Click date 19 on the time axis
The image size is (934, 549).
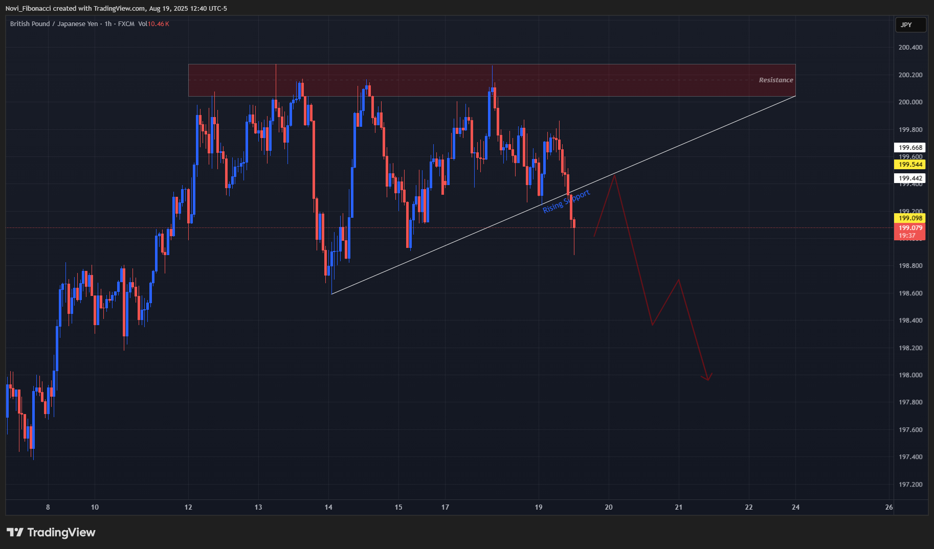(x=539, y=508)
